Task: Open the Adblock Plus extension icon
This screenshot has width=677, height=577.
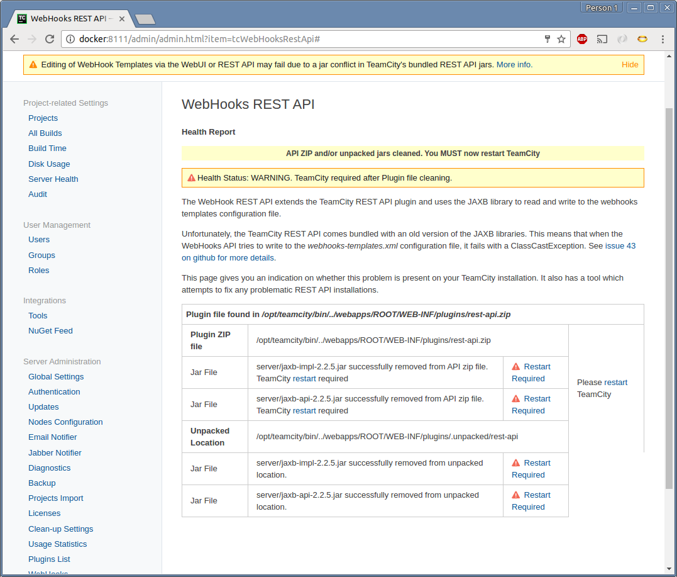Action: coord(582,39)
